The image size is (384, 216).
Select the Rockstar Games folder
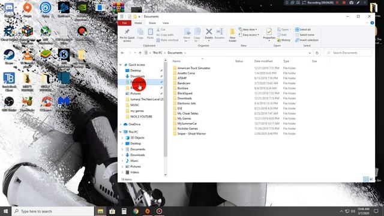(x=187, y=128)
